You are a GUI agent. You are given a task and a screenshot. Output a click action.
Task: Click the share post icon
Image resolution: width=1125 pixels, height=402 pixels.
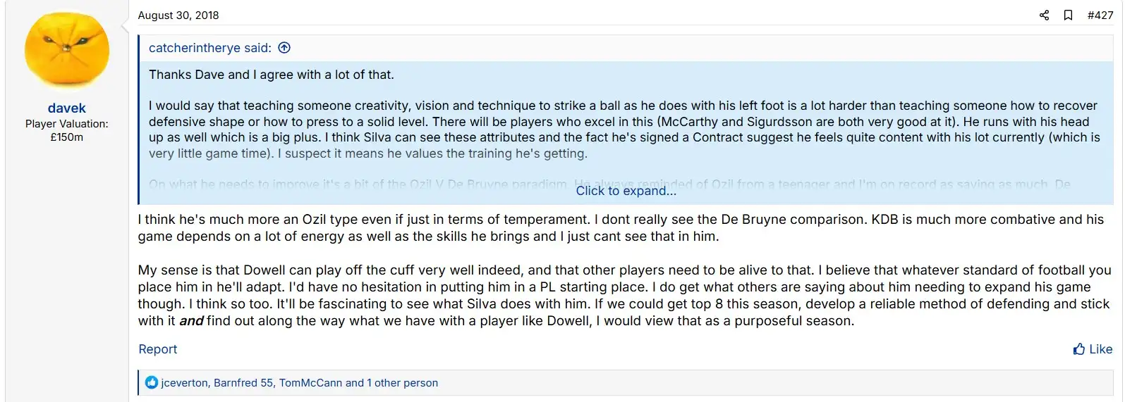pos(1044,15)
